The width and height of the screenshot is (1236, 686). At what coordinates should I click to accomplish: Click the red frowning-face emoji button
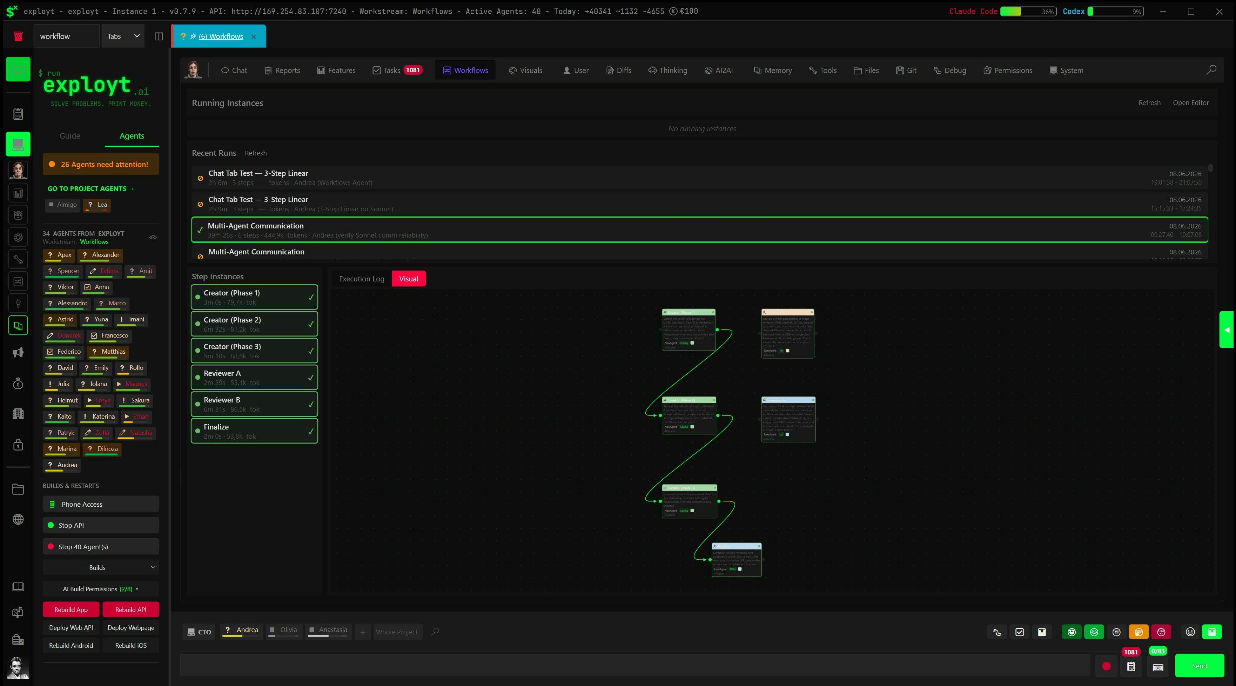pos(1161,632)
